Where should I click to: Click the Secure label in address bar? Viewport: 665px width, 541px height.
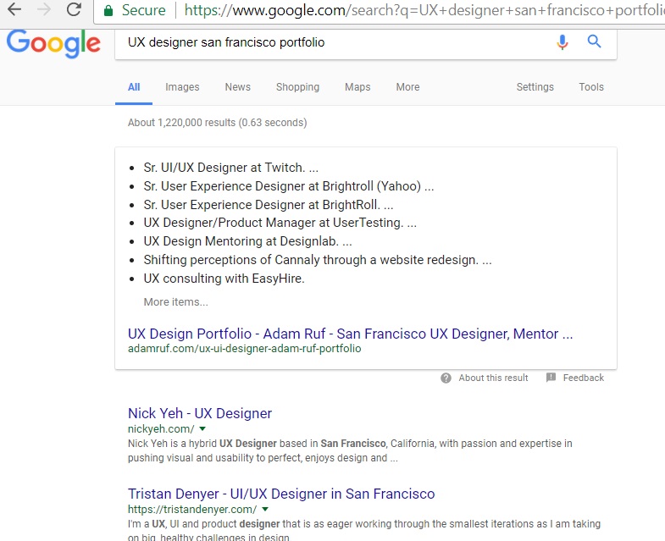(x=143, y=10)
